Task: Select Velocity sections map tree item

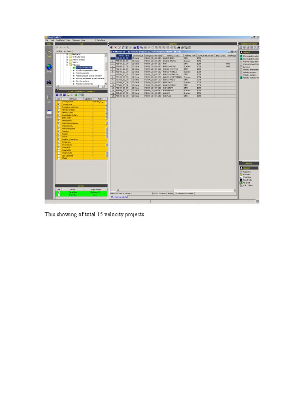Action: point(84,84)
